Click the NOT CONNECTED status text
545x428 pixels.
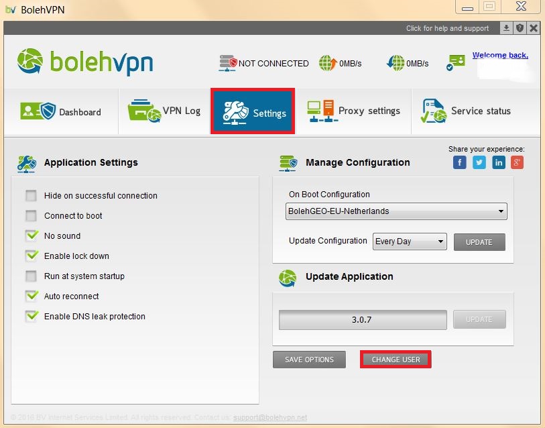274,63
